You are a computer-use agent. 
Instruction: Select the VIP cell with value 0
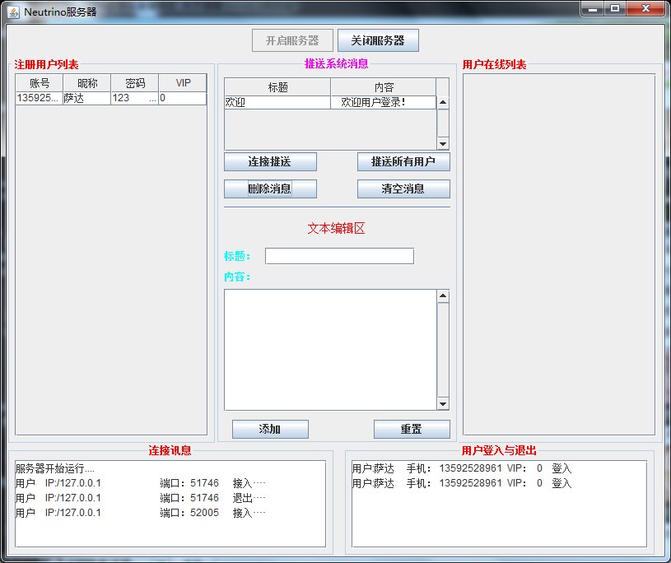183,98
